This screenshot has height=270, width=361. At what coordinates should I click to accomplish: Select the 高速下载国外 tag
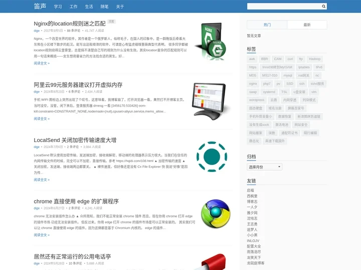pyautogui.click(x=275, y=141)
